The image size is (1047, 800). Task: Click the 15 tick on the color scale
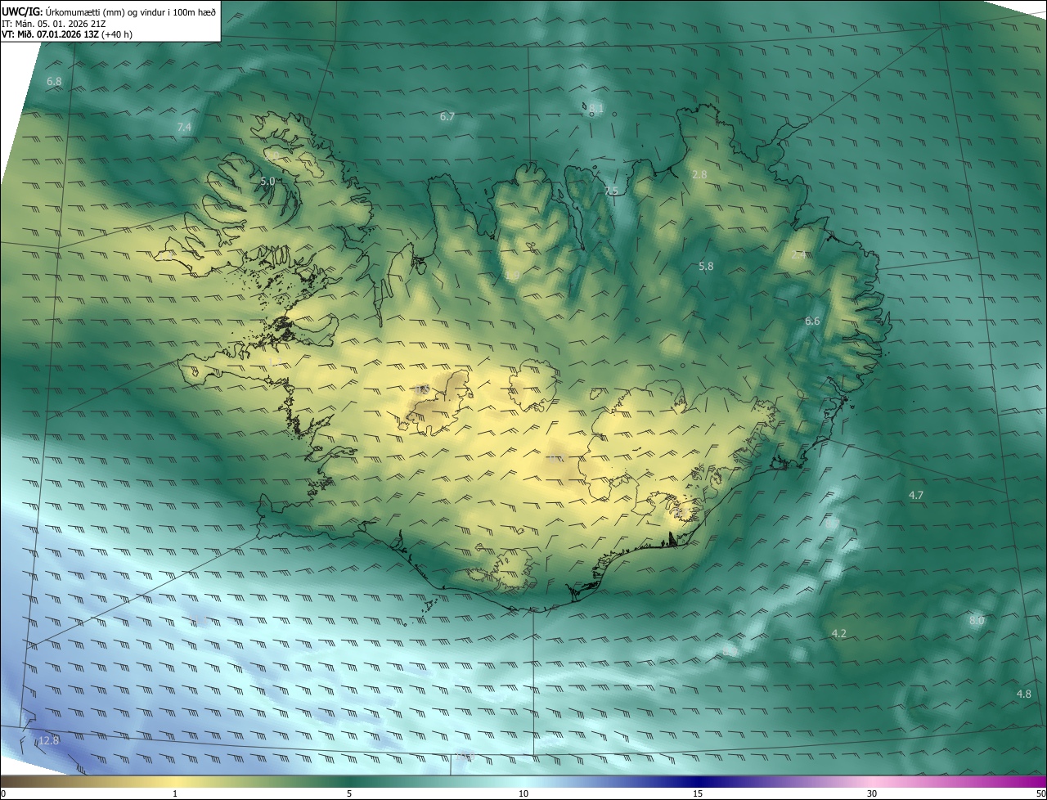coord(698,793)
